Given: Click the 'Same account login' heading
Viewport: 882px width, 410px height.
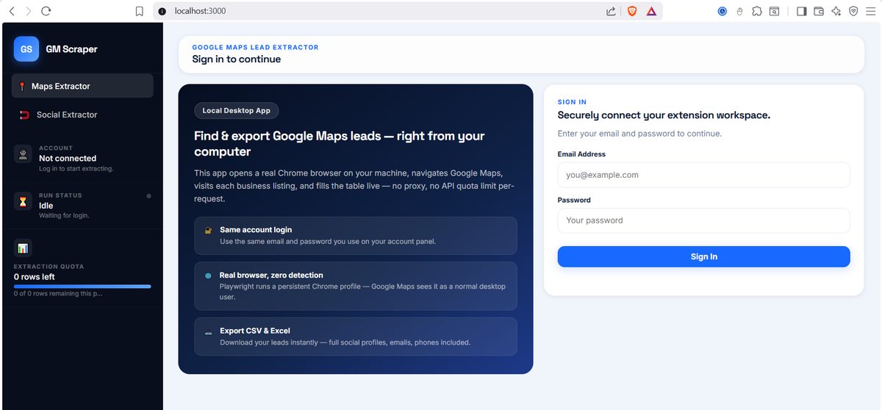Looking at the screenshot, I should tap(256, 230).
